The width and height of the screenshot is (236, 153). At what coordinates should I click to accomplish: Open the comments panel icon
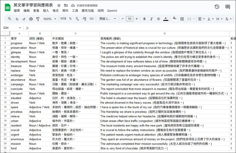click(228, 7)
